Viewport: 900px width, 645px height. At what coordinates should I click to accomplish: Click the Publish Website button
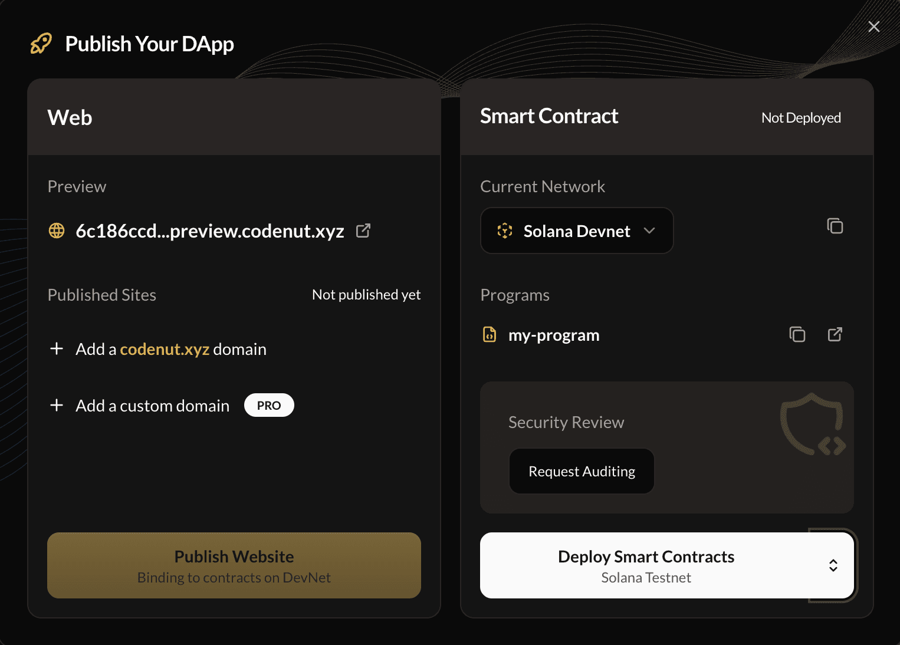coord(234,565)
